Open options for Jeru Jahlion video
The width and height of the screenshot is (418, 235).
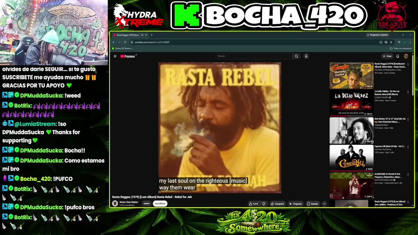pos(408,202)
